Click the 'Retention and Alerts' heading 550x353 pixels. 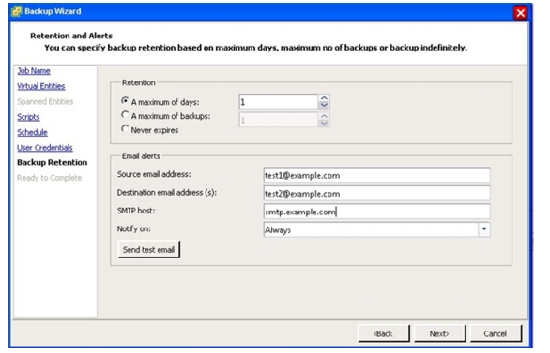71,36
